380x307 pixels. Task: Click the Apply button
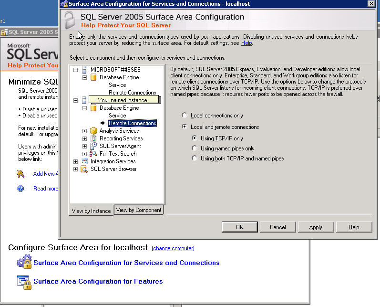[316, 227]
